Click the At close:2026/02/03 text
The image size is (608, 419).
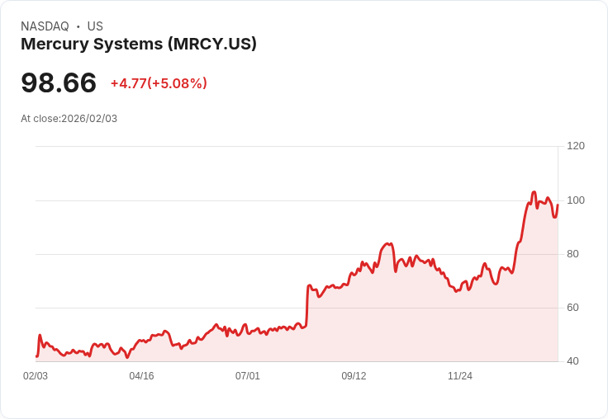[69, 119]
